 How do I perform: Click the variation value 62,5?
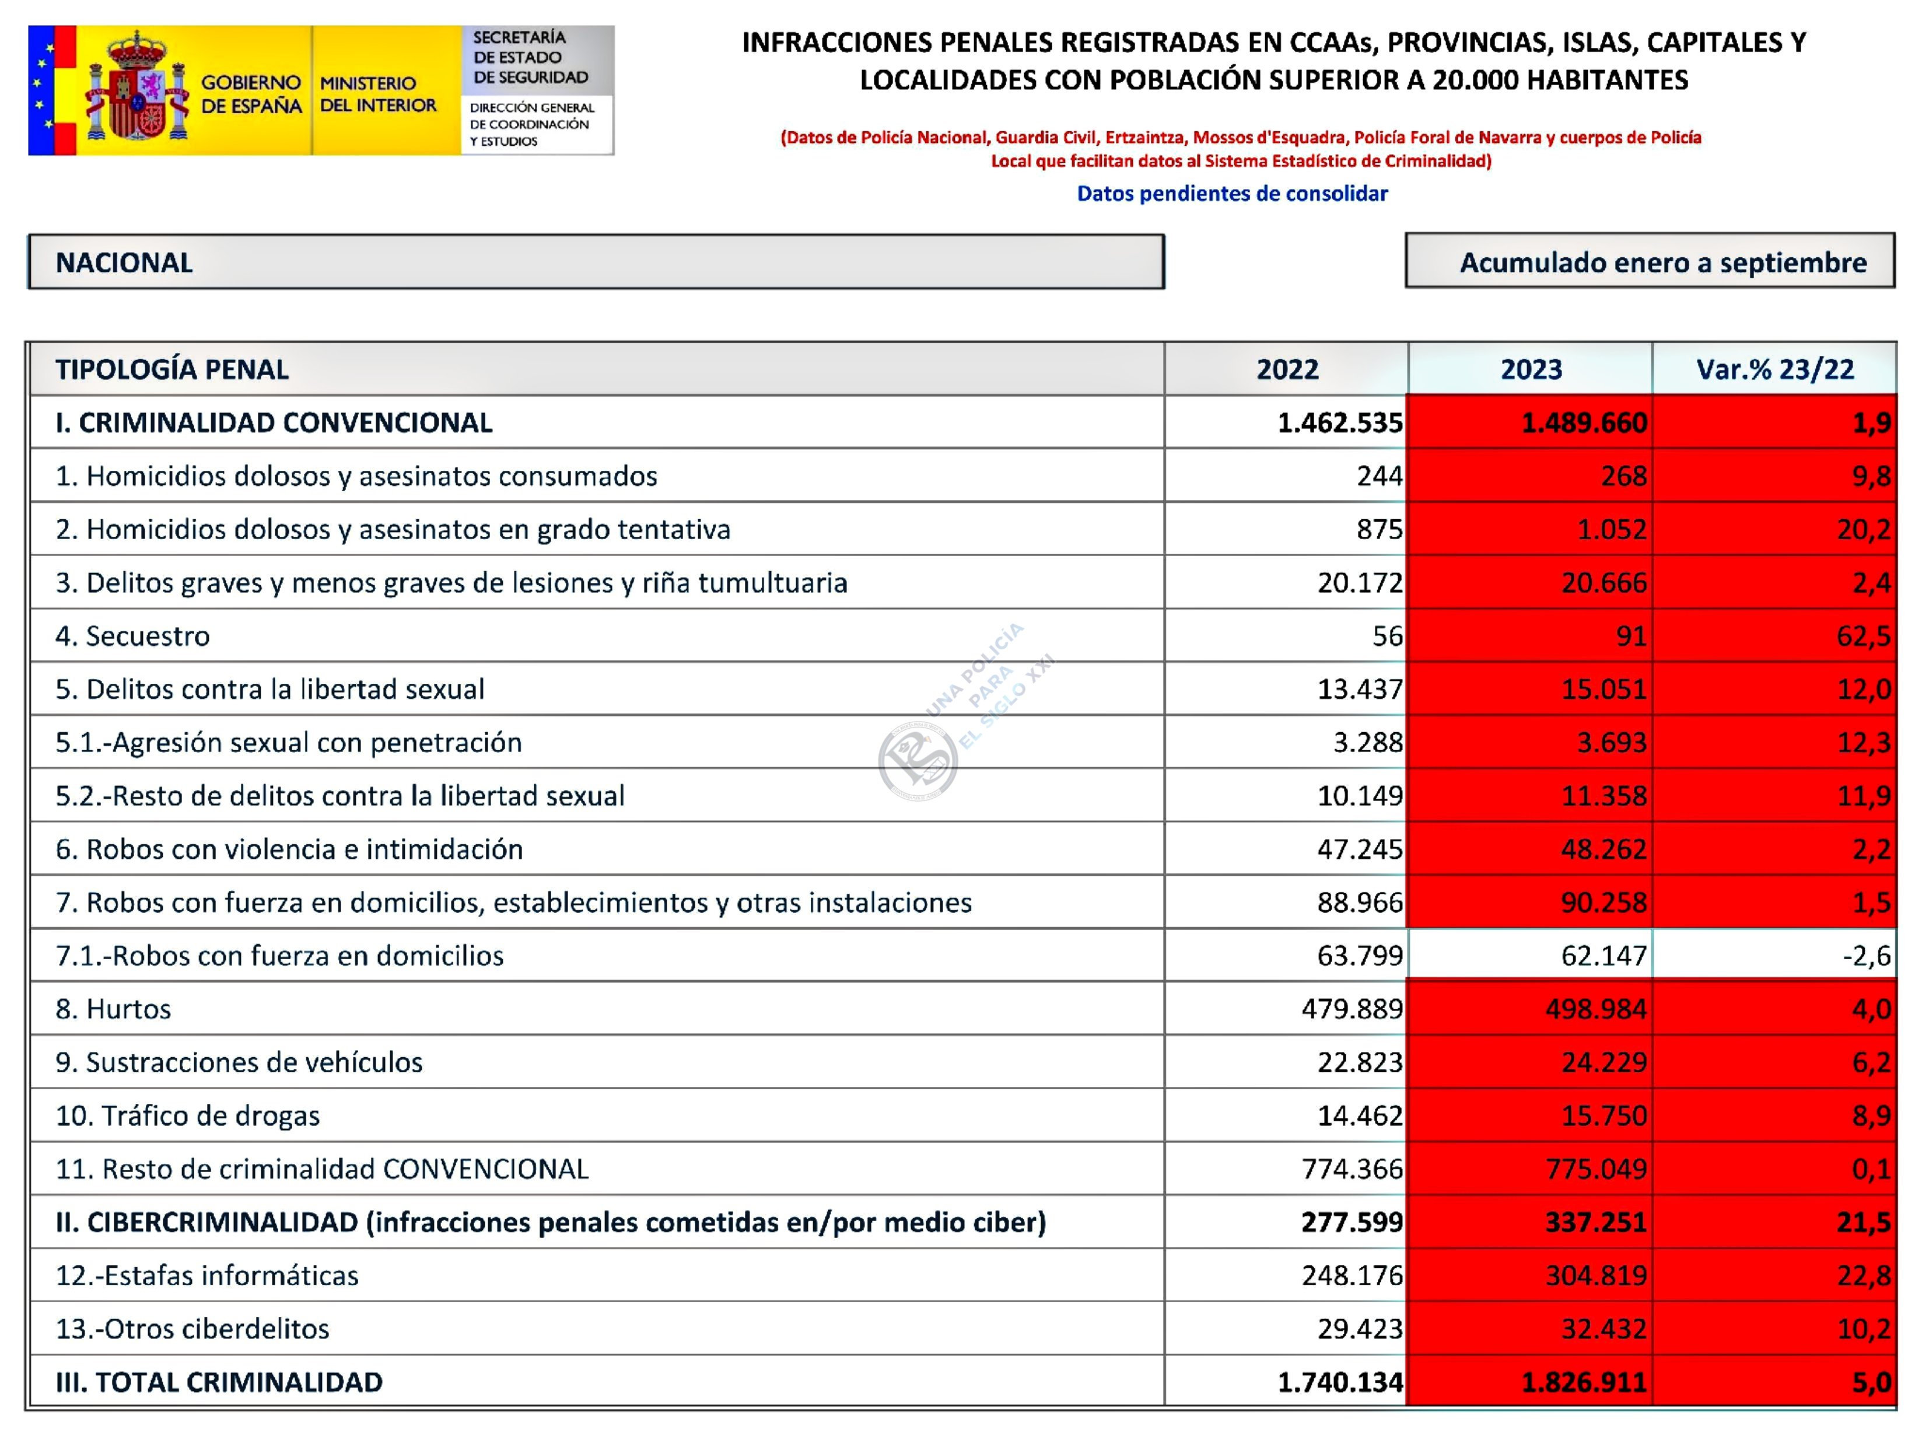click(x=1863, y=636)
